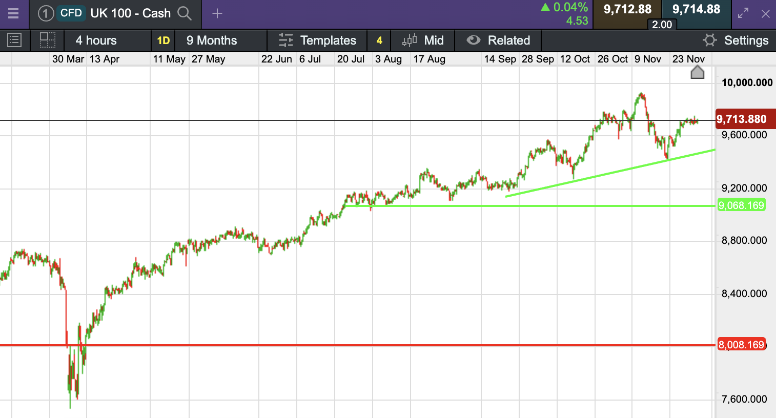776x418 pixels.
Task: Toggle the Related instruments eye
Action: click(x=498, y=40)
